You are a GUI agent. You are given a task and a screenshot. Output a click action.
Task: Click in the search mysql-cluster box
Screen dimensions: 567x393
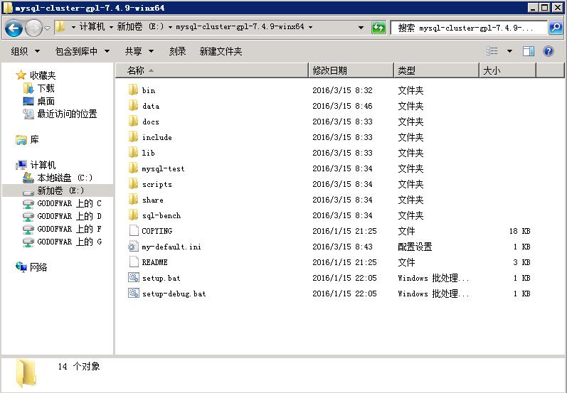tap(469, 28)
